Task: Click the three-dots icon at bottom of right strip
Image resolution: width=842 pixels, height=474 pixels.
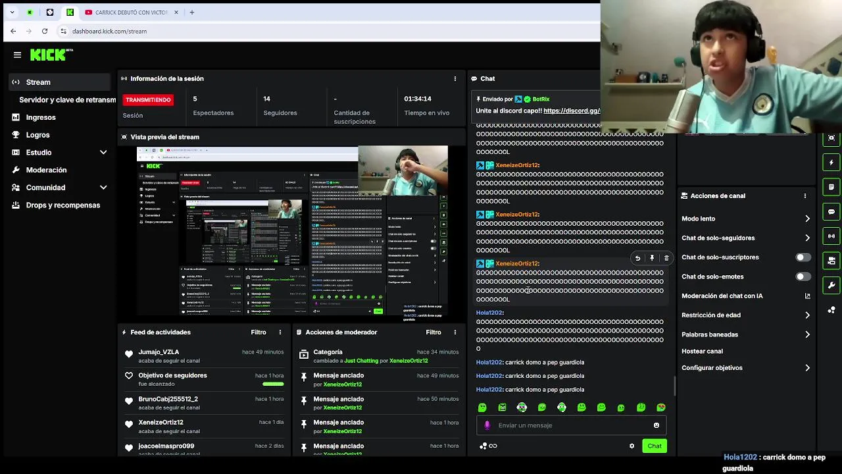Action: point(831,309)
